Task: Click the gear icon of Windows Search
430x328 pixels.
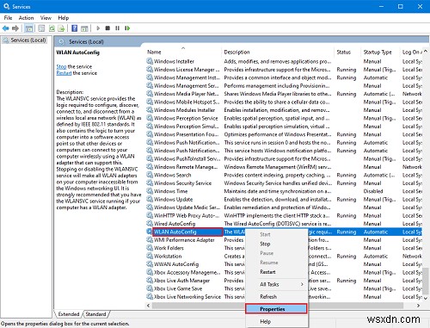Action: (150, 175)
